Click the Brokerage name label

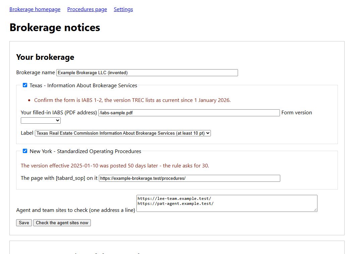pyautogui.click(x=36, y=73)
